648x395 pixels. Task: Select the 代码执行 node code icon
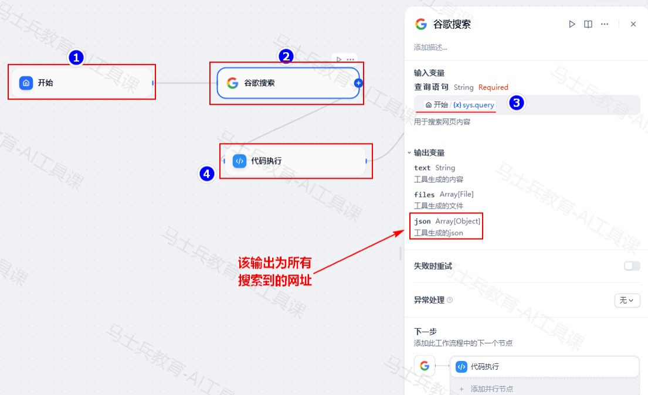(239, 161)
